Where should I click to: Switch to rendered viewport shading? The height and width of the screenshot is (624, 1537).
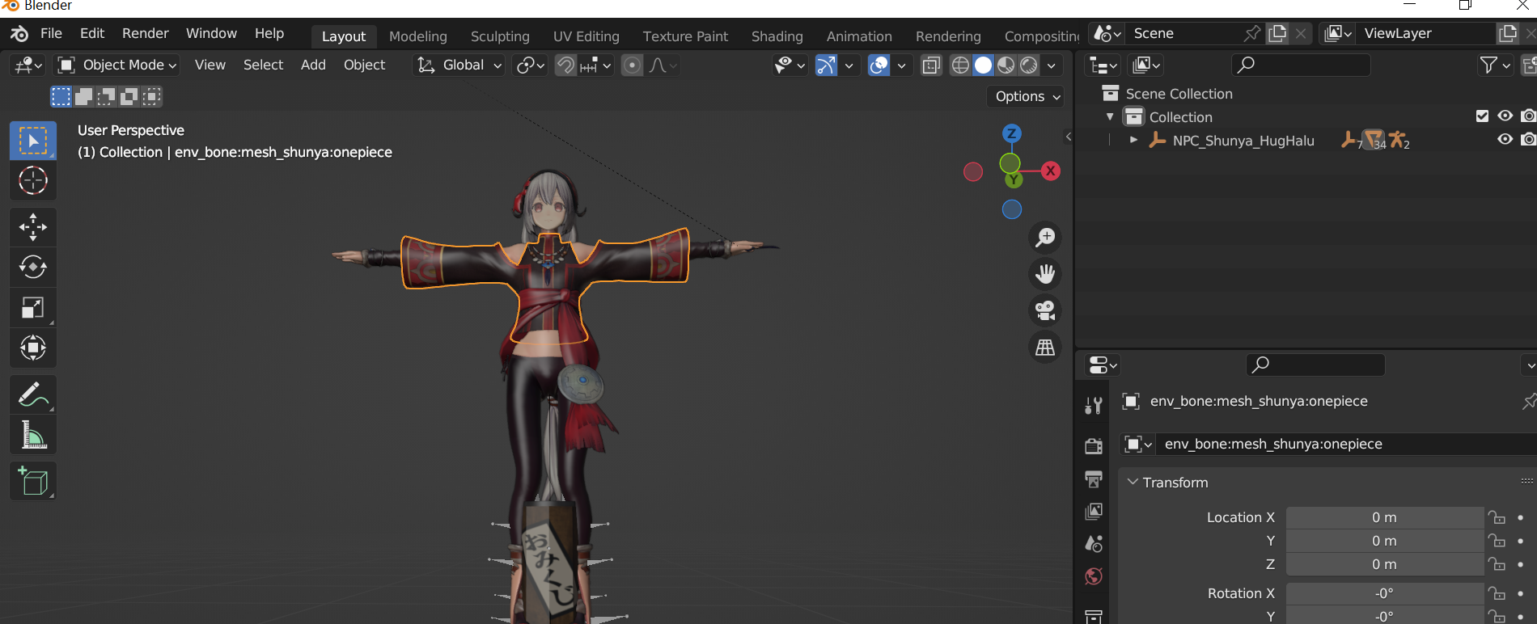click(x=1028, y=65)
